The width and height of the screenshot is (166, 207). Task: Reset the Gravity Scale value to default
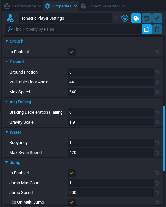click(157, 122)
